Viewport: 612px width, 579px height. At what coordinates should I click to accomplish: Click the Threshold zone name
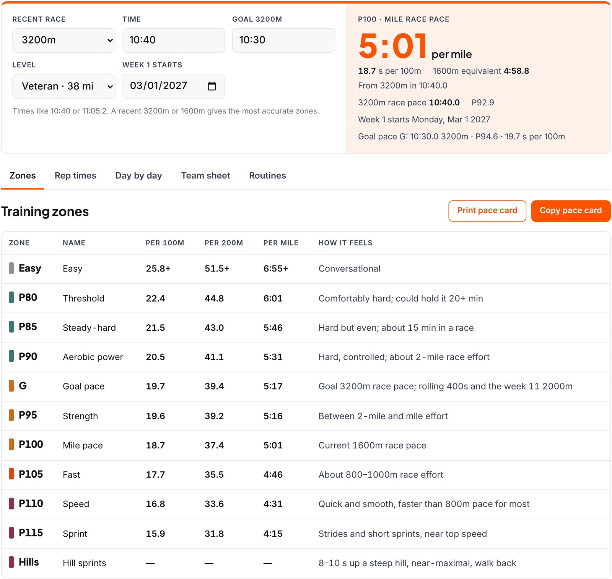(83, 298)
